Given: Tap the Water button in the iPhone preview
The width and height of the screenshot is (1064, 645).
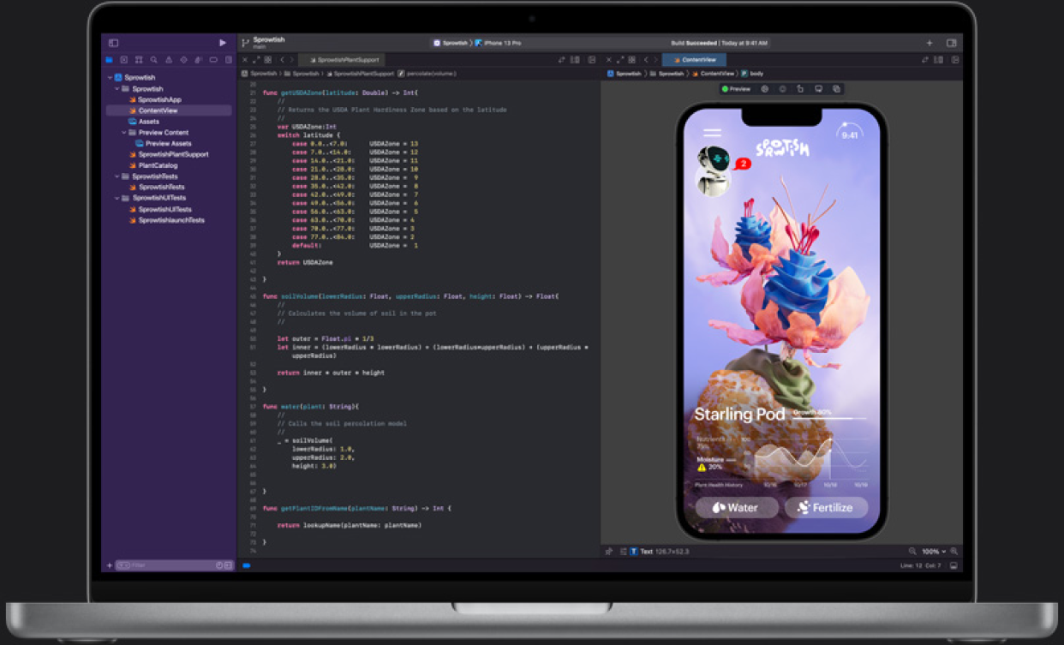Looking at the screenshot, I should click(x=737, y=507).
